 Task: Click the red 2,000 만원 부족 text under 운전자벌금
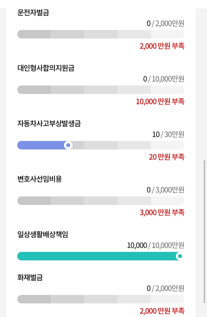coord(162,46)
